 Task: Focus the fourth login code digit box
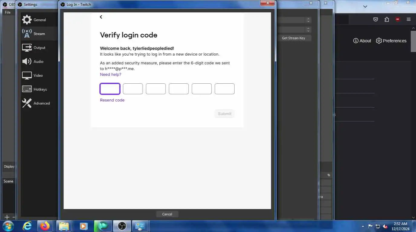179,89
